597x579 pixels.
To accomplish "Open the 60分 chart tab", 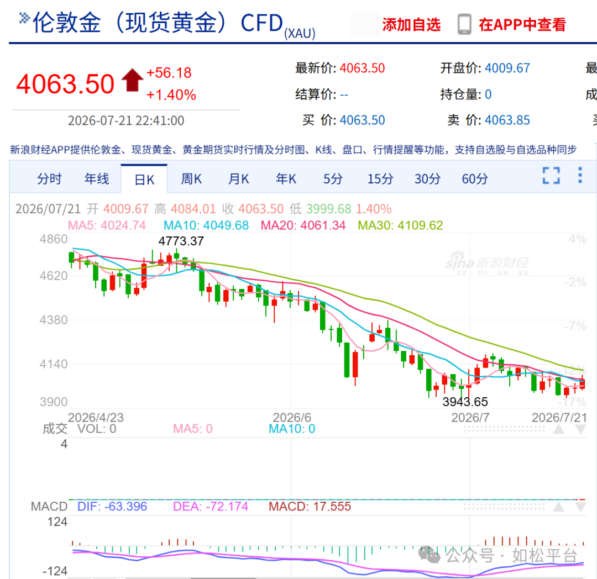I will coord(475,178).
